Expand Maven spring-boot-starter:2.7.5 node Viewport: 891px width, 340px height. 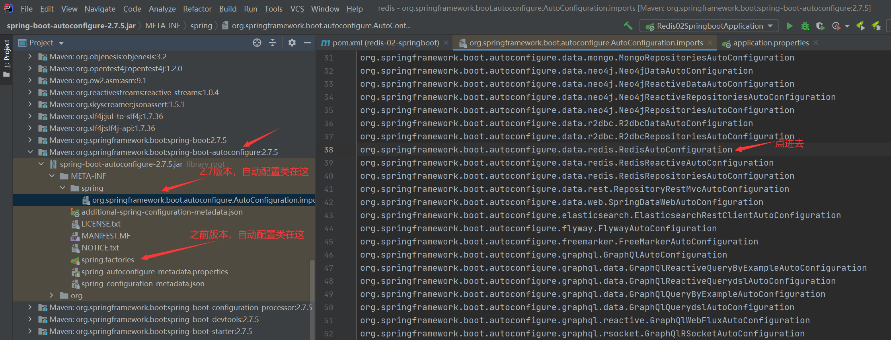click(30, 331)
